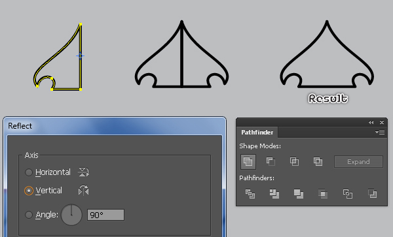393x237 pixels.
Task: Click the Merge pathfinder icon
Action: click(299, 194)
